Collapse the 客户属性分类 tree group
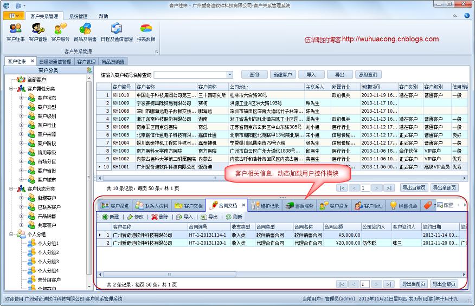This screenshot has width=475, height=306. [x=11, y=89]
